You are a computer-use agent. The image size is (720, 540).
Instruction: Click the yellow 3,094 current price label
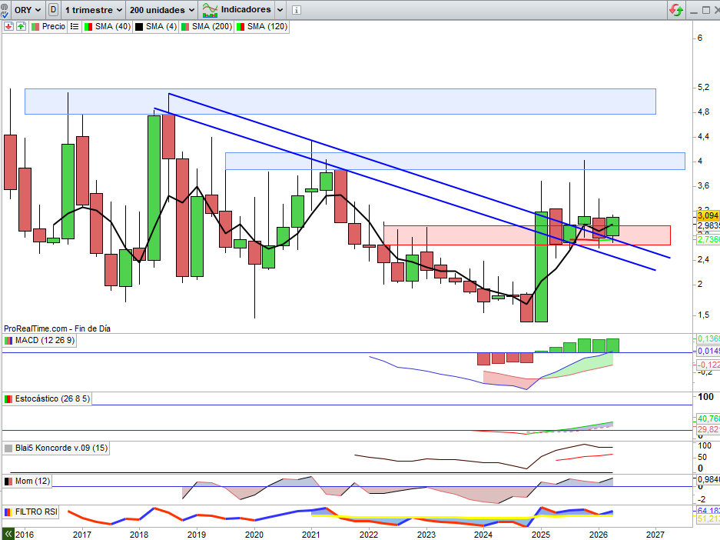point(708,215)
